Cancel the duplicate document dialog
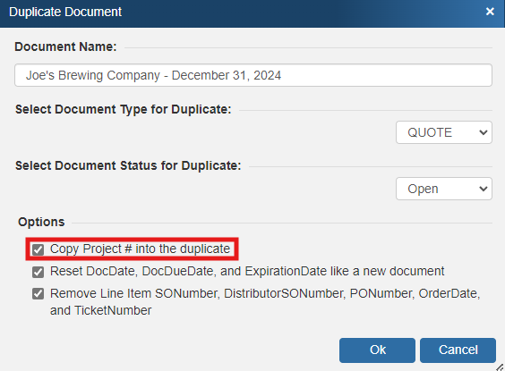Screen dimensions: 505x371 click(458, 350)
